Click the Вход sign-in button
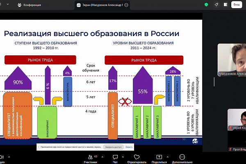 tap(237, 5)
